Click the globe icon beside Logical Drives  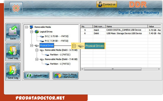pos(37,32)
